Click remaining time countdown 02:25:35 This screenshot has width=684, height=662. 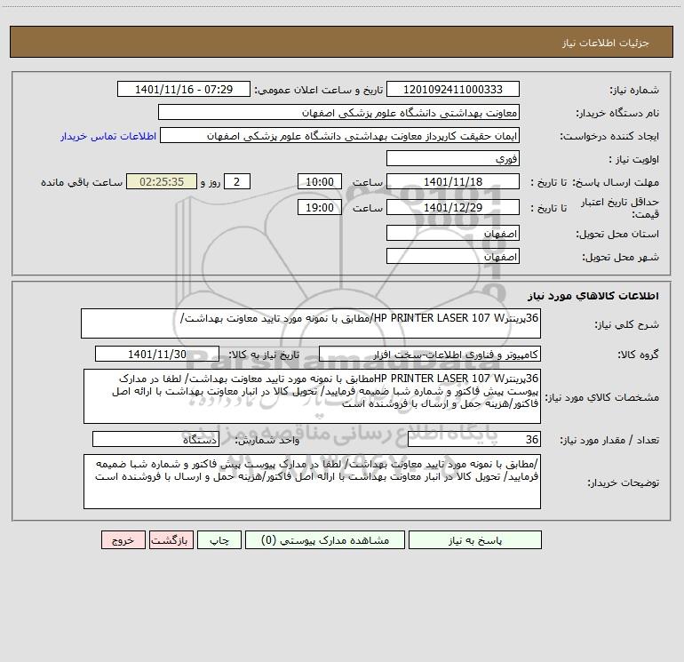(x=162, y=181)
